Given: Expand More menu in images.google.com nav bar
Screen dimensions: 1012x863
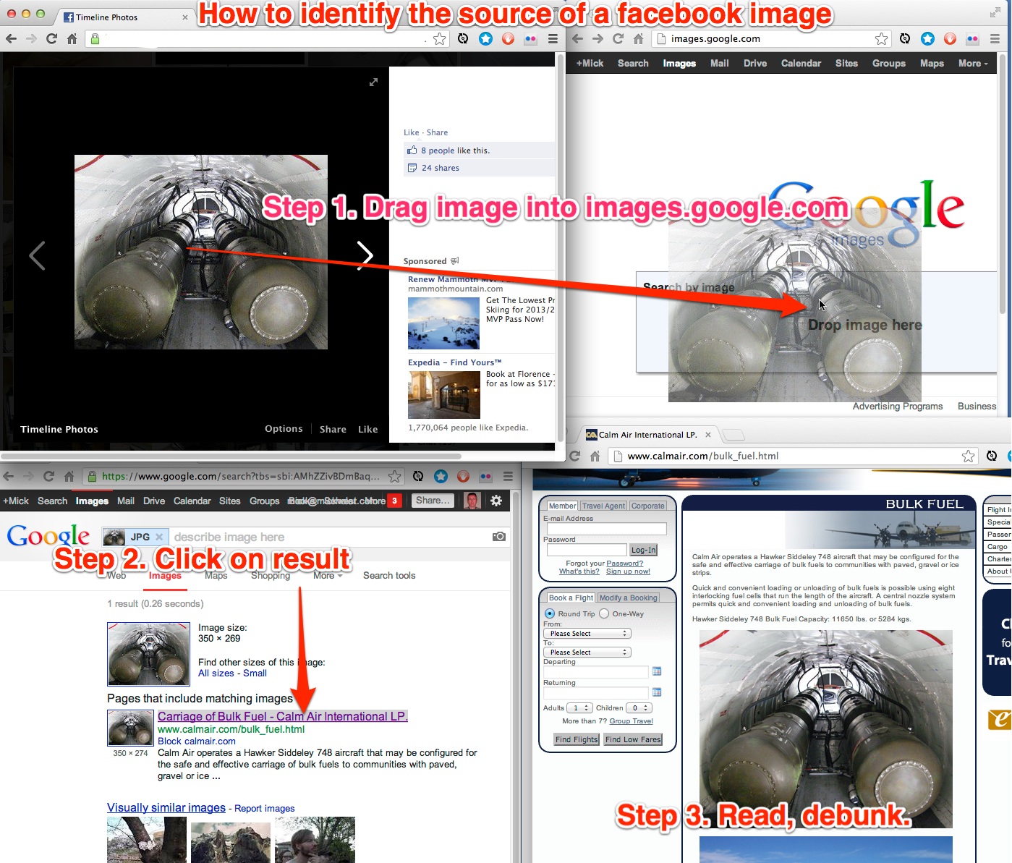Looking at the screenshot, I should point(973,64).
